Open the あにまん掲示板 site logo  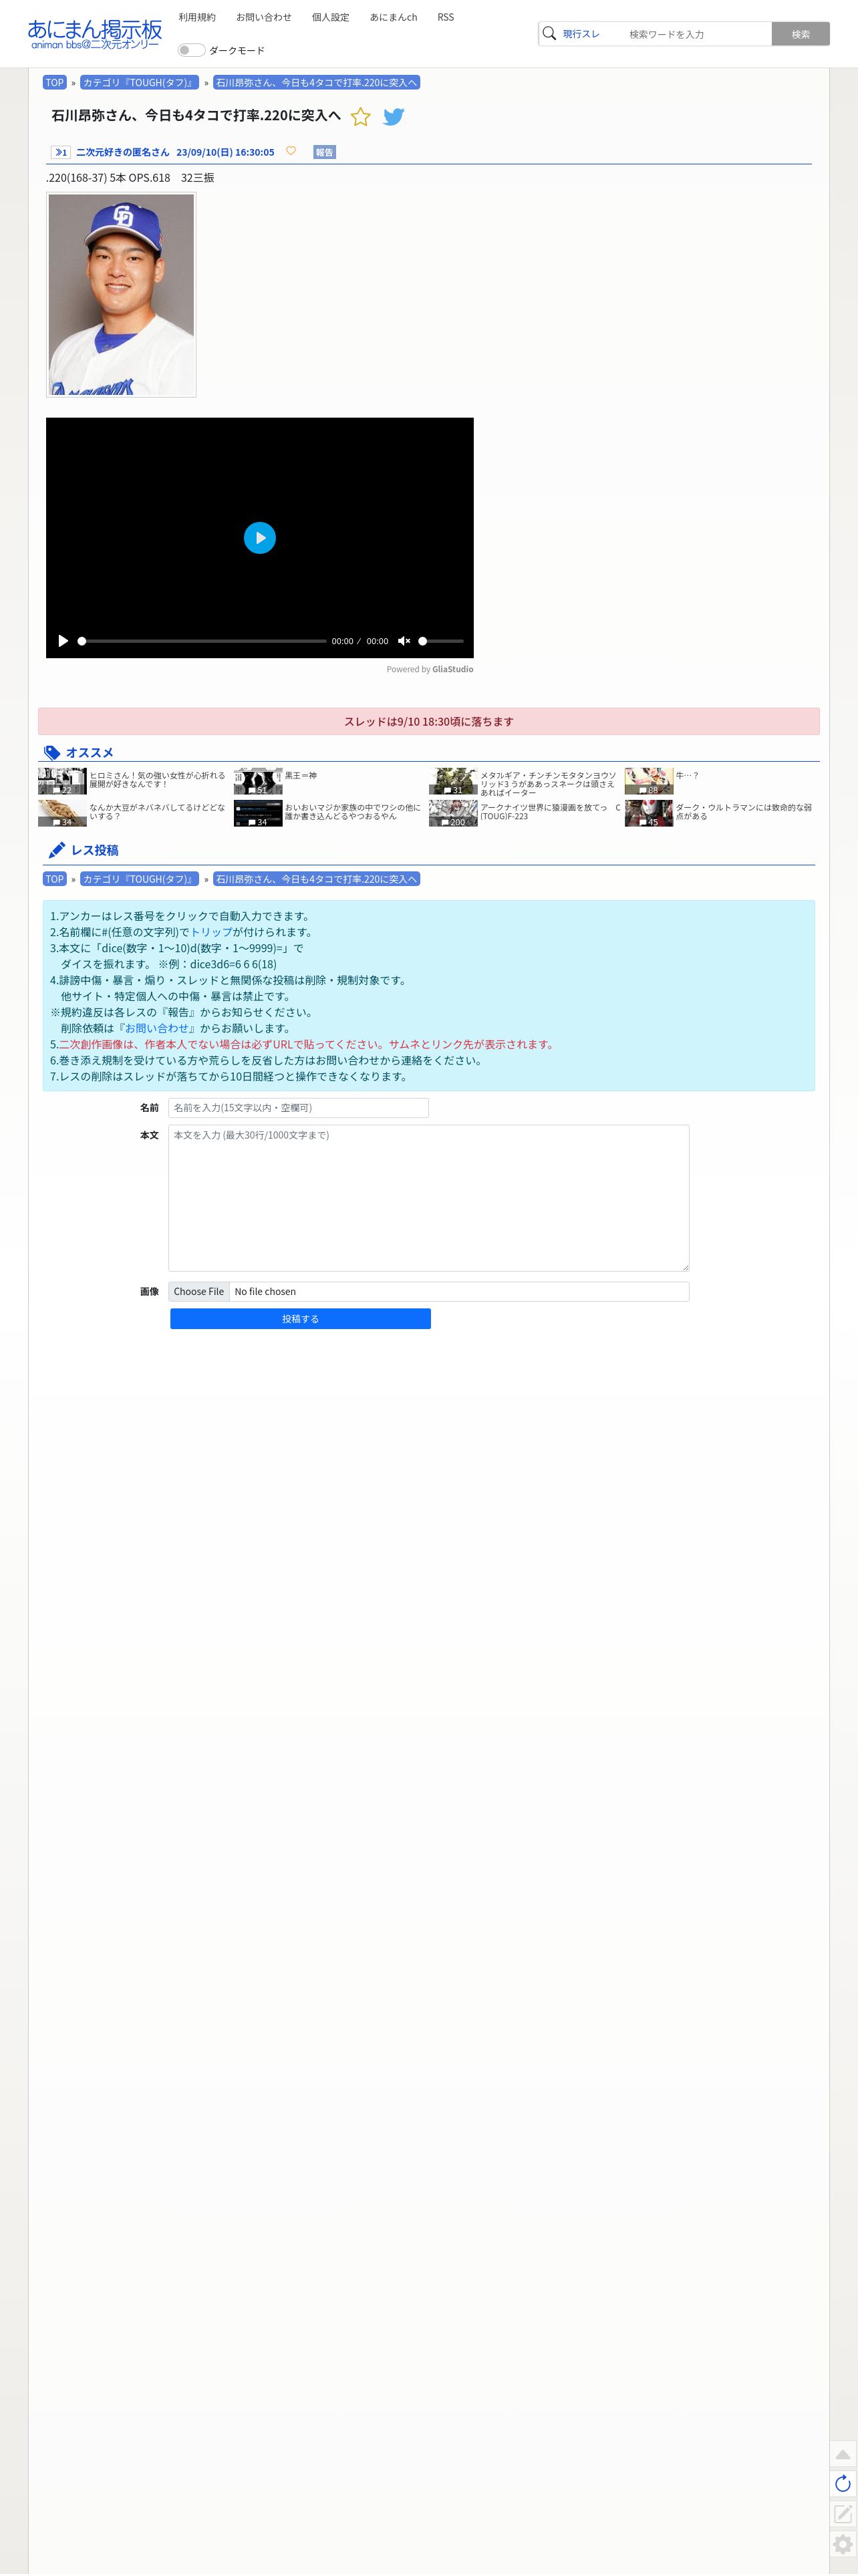pyautogui.click(x=94, y=34)
